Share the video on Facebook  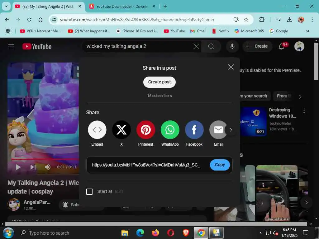[x=194, y=130]
